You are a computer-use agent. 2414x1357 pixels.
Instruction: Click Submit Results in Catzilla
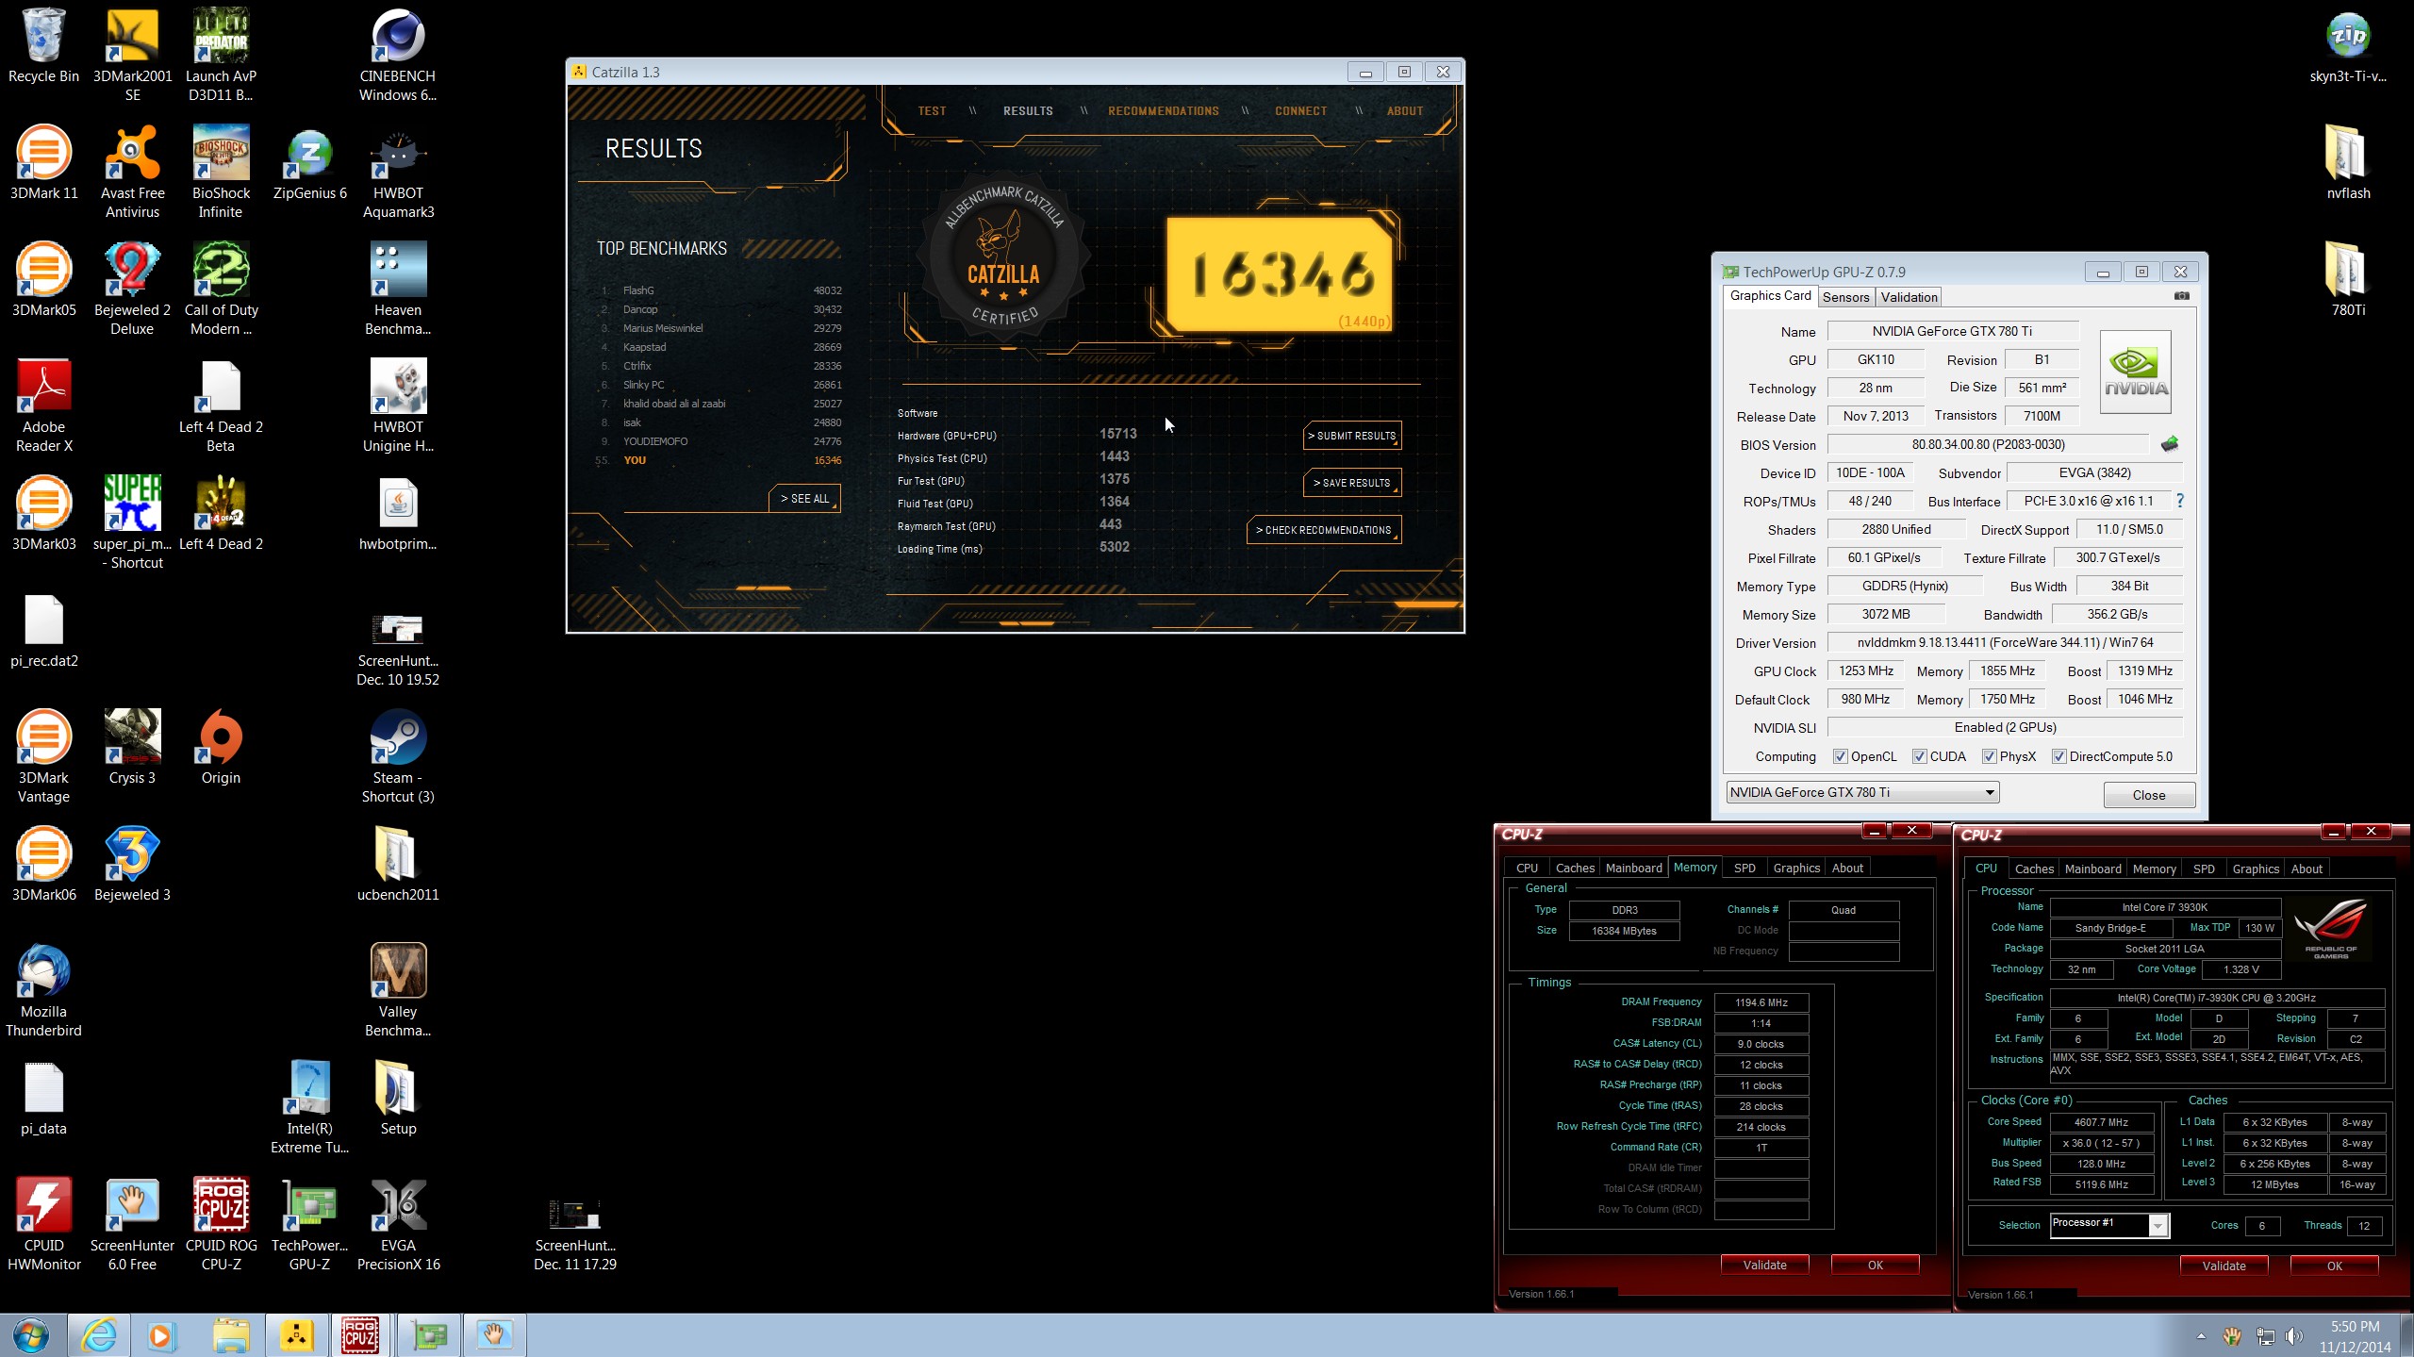(x=1352, y=436)
